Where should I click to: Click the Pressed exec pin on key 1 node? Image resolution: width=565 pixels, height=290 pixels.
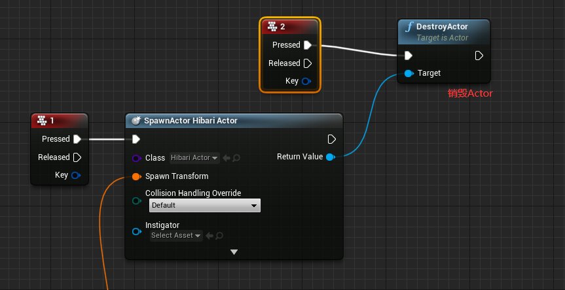pyautogui.click(x=77, y=139)
